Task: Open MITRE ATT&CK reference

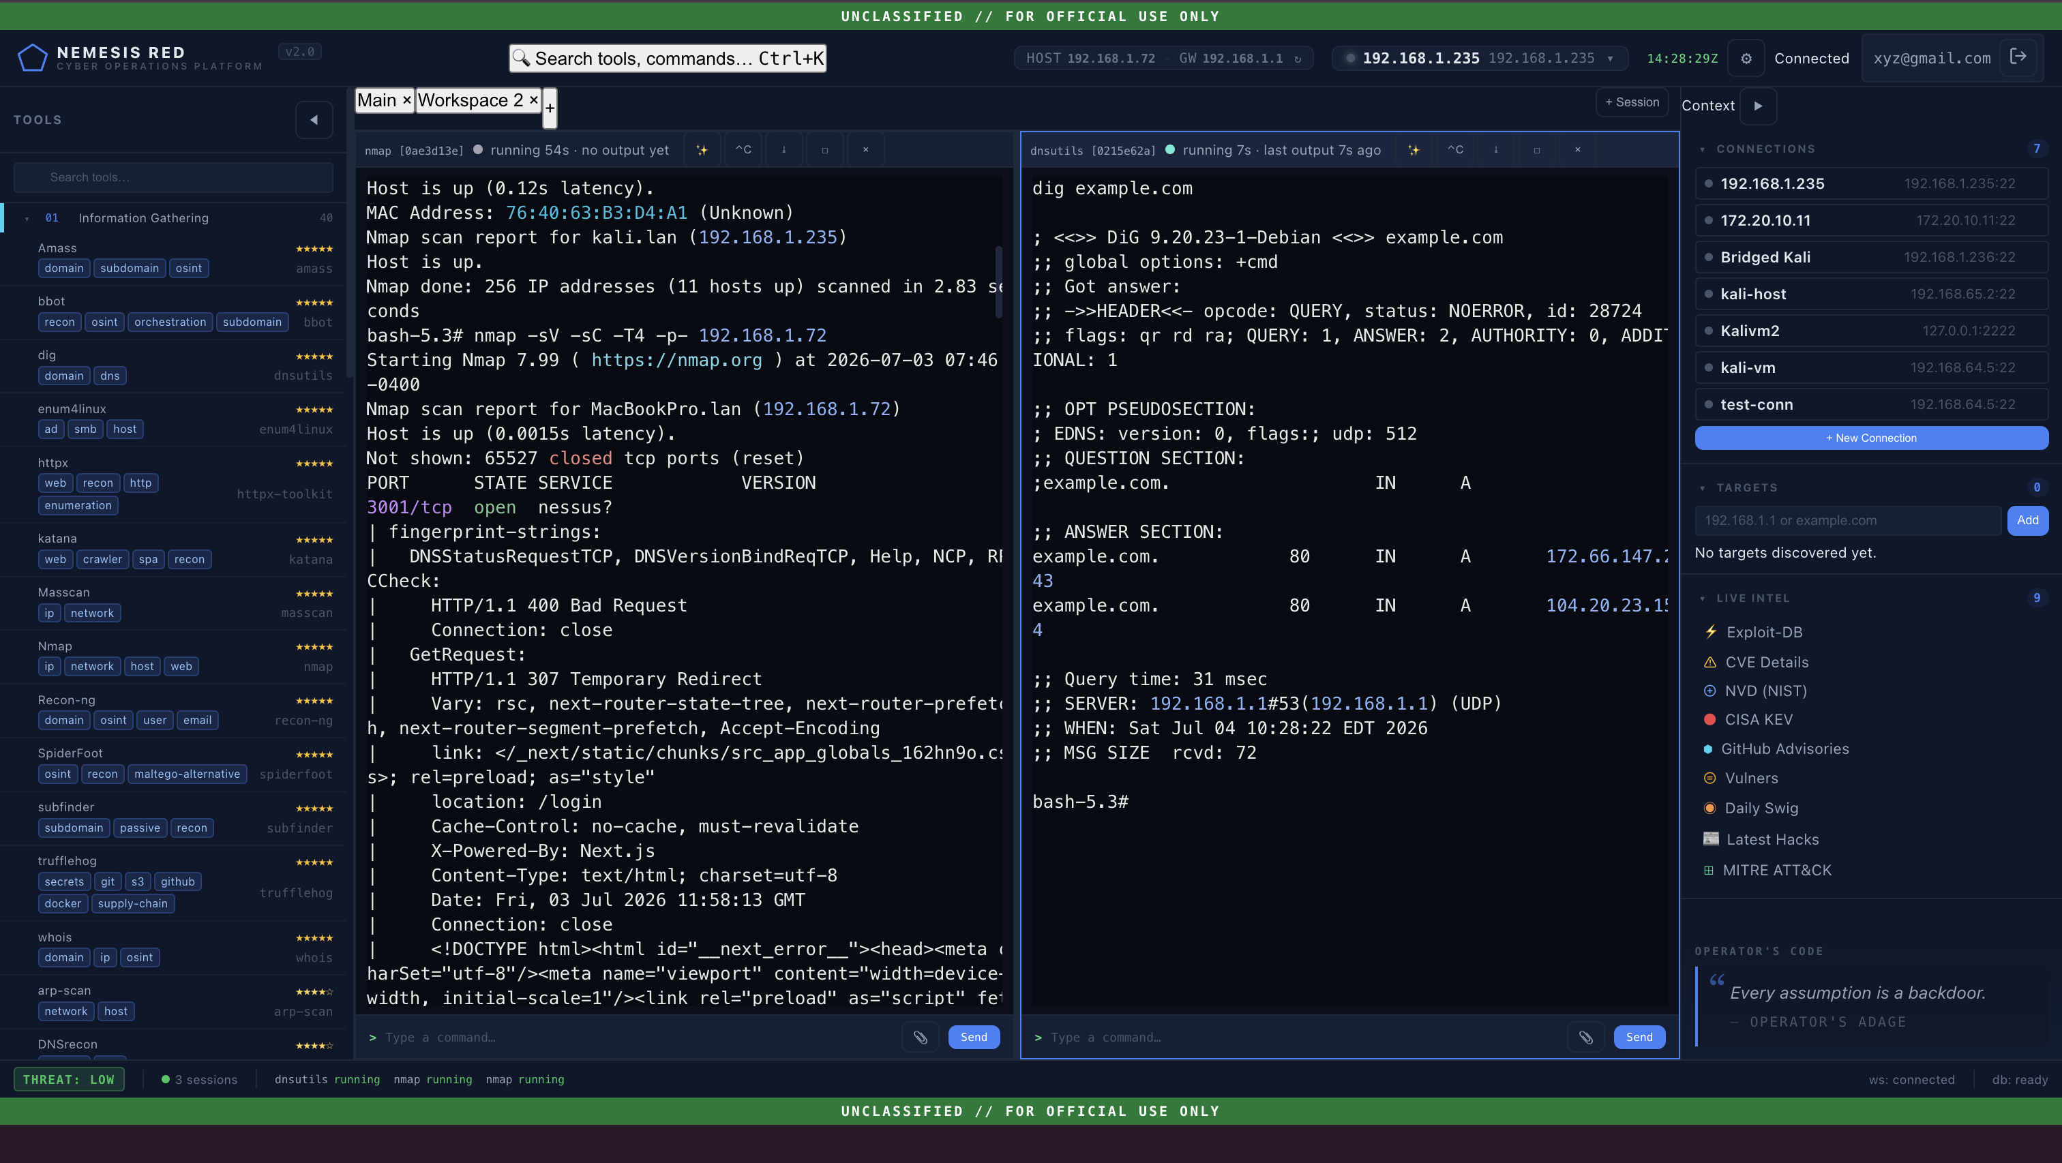Action: [1777, 870]
